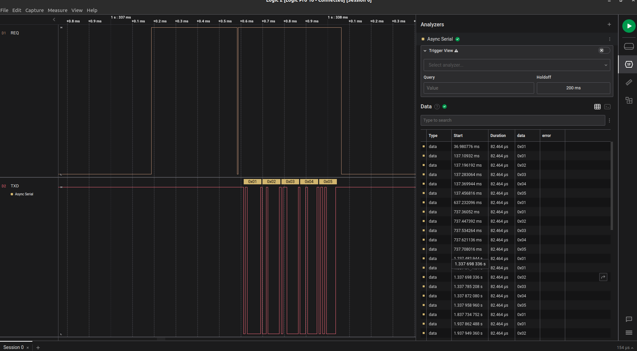Open the Analyzers panel icon
This screenshot has width=637, height=351.
click(629, 64)
